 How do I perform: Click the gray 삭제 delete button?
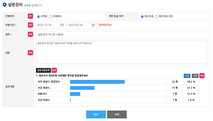click(x=195, y=76)
